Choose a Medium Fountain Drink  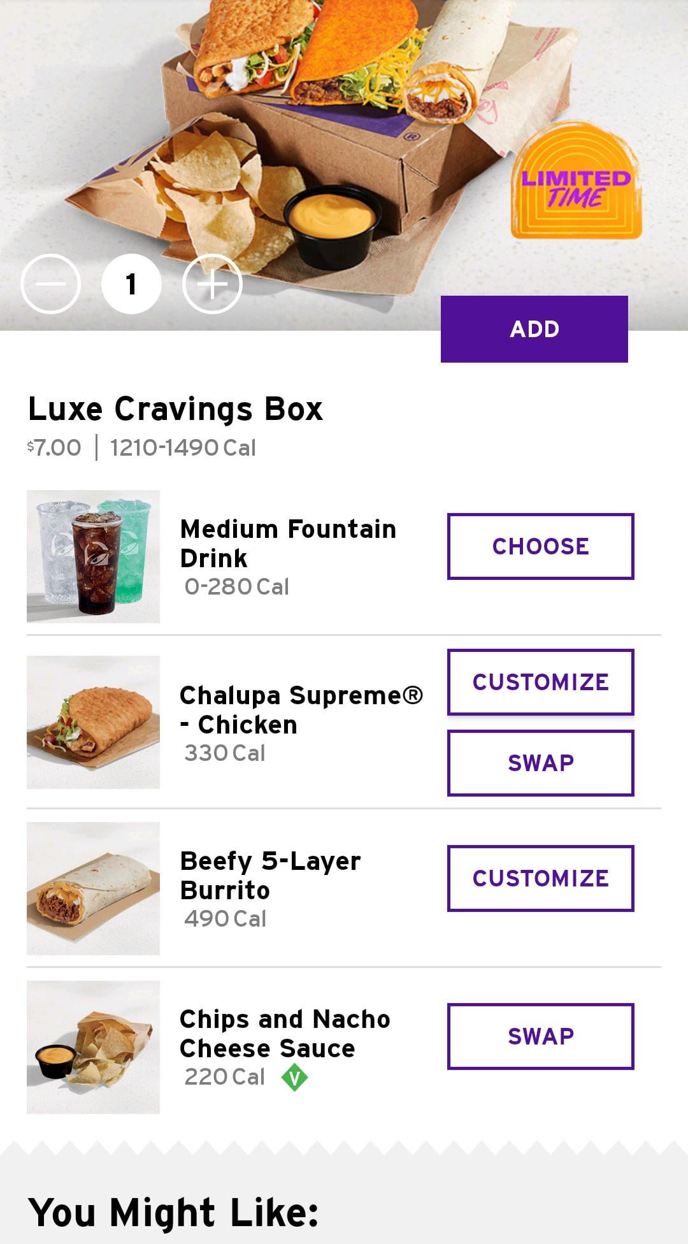pos(540,546)
